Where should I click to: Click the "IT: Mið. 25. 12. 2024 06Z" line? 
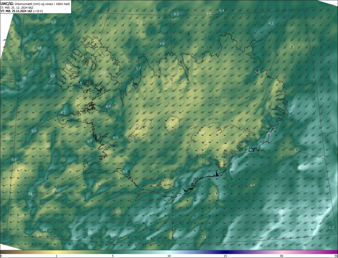tap(17, 7)
